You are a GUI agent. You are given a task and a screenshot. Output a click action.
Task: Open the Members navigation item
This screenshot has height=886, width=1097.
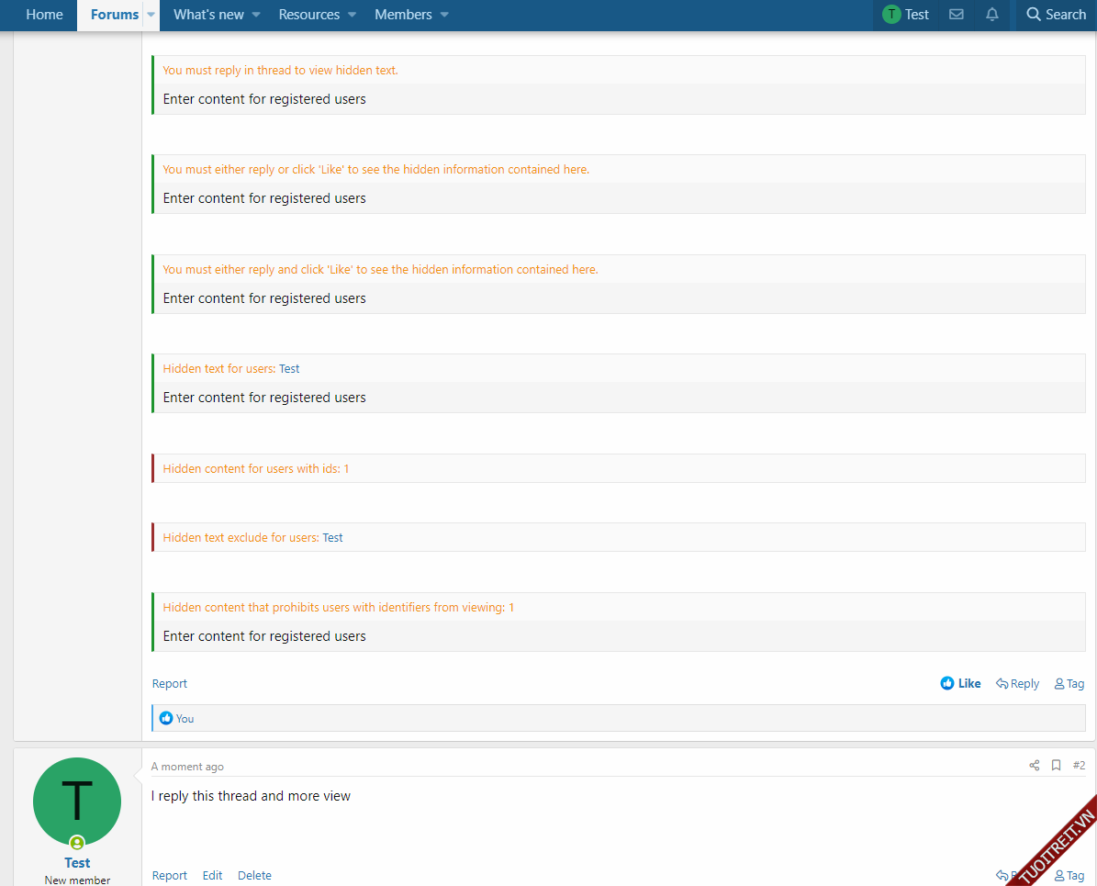tap(403, 15)
